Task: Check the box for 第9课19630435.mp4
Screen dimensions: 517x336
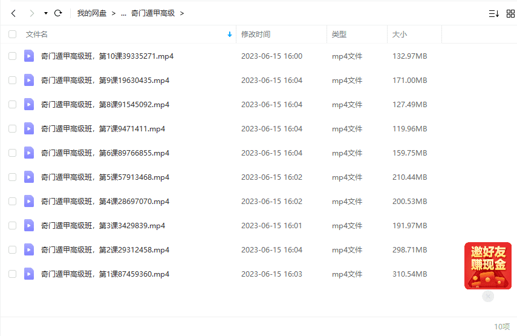Action: (12, 81)
